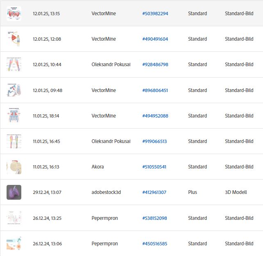The height and width of the screenshot is (256, 263).
Task: Click thumbnail of the 12.01.25, 13:15 row
Action: (14, 14)
